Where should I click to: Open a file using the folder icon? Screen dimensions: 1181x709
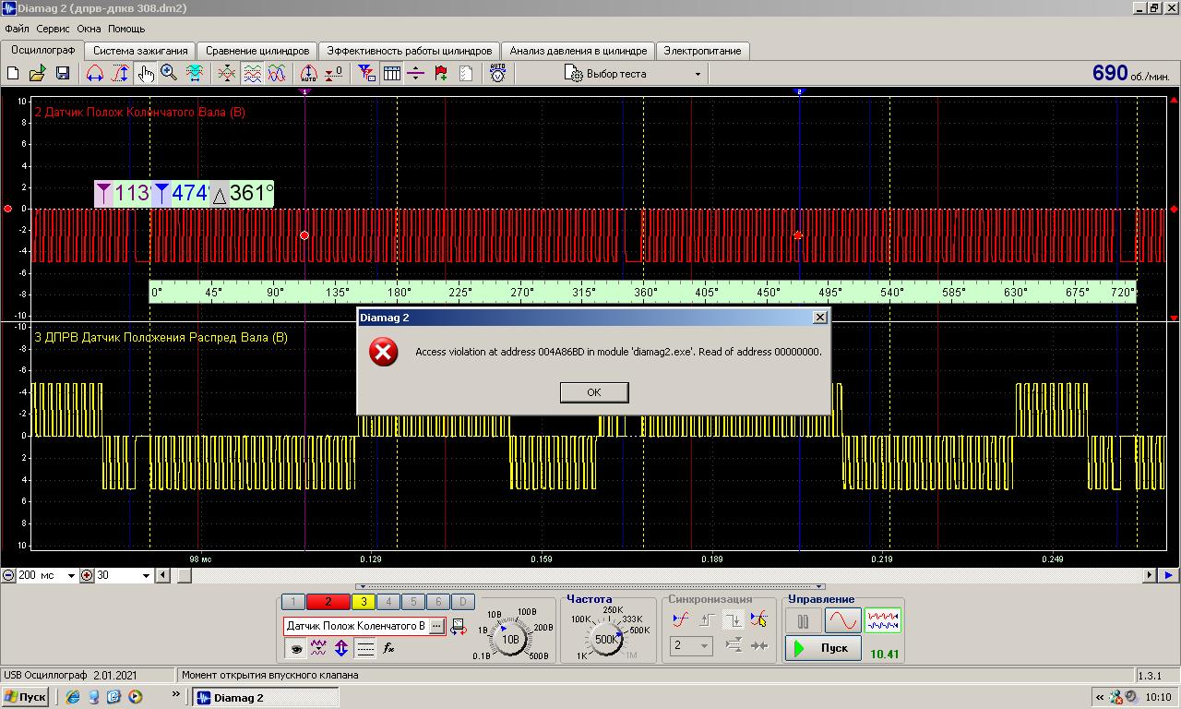coord(38,74)
